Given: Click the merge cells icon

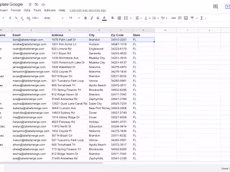Looking at the screenshot, I should click(126, 18).
